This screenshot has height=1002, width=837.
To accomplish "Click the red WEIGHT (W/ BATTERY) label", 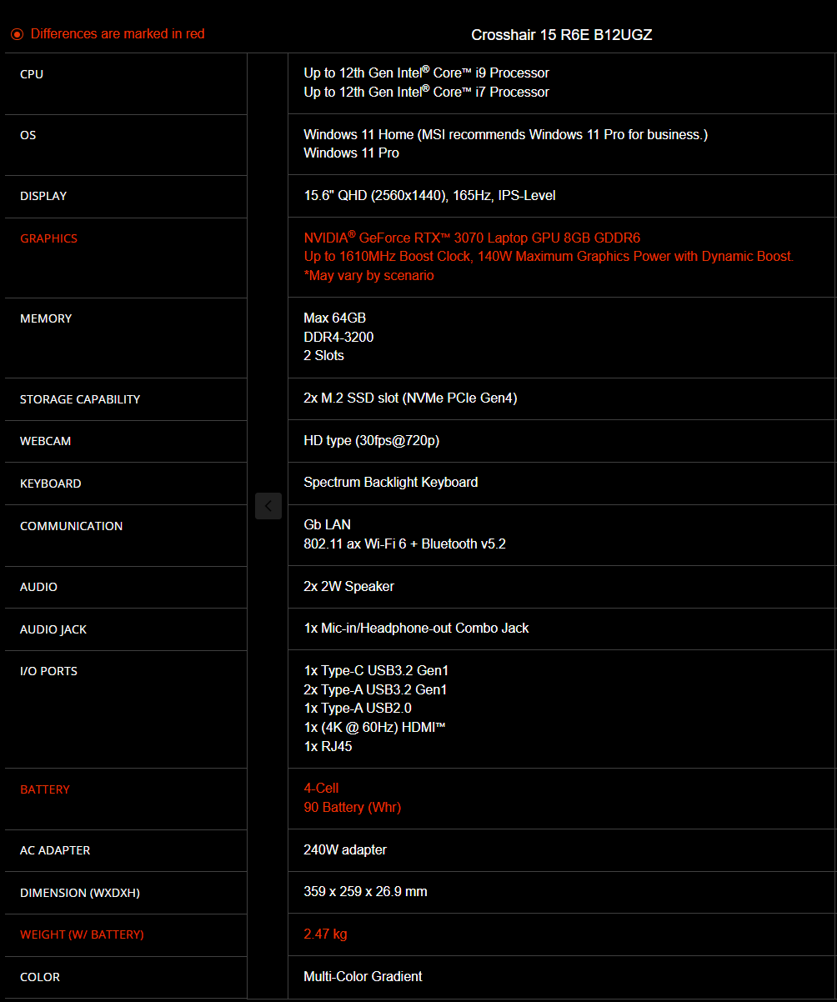I will click(x=82, y=934).
